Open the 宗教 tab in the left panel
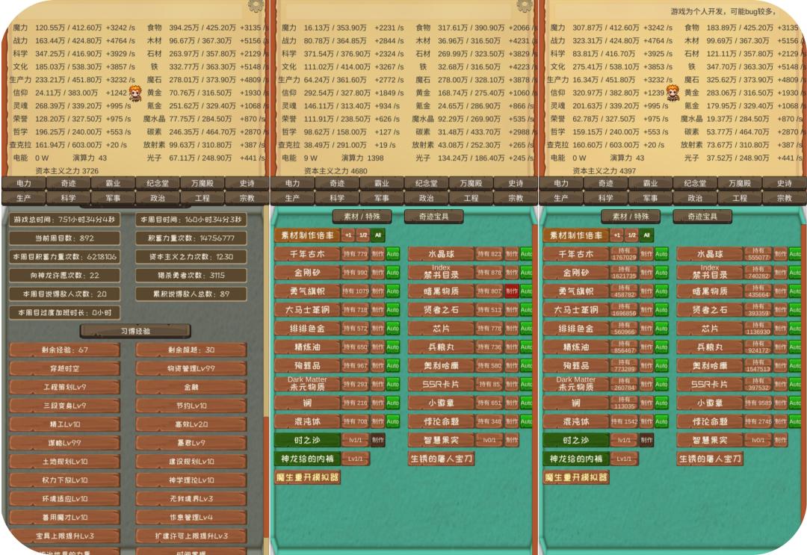This screenshot has width=807, height=555. coord(247,198)
